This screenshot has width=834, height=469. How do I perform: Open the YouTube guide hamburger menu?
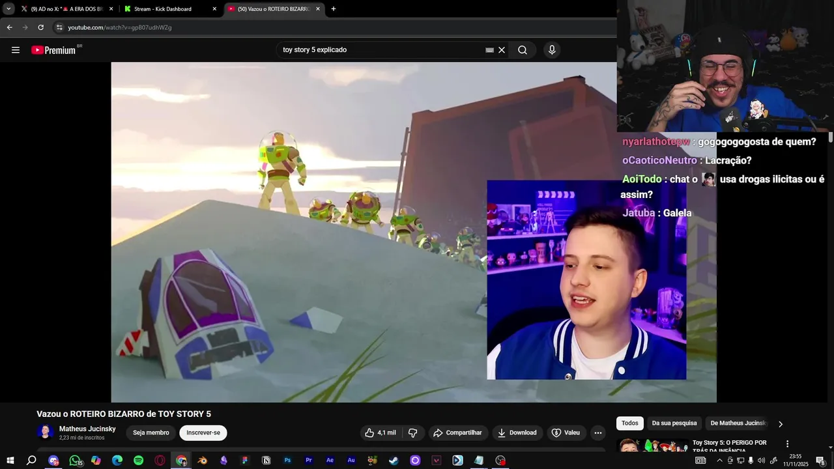pyautogui.click(x=16, y=50)
